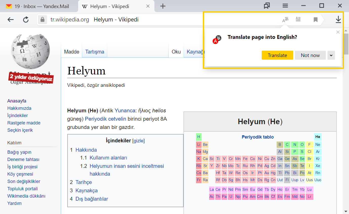Screen dimensions: 349x214
Task: Switch to the Yandex.Mail Inbox tab
Action: pos(39,6)
